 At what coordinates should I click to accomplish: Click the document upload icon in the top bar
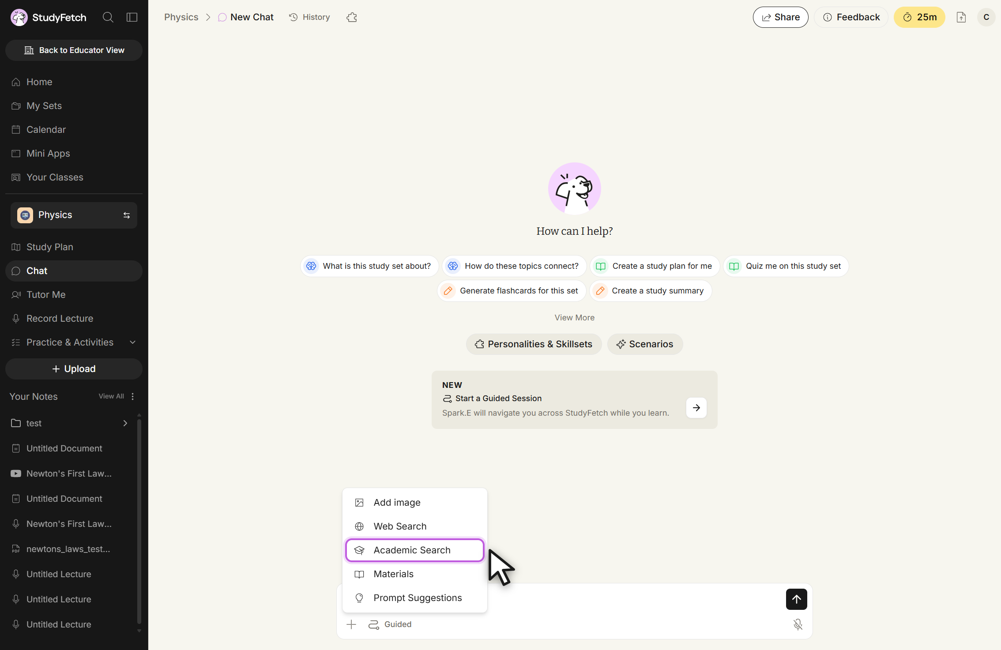click(x=961, y=17)
